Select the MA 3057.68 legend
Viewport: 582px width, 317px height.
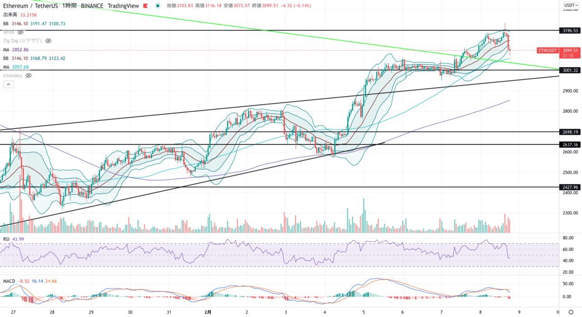tap(16, 67)
